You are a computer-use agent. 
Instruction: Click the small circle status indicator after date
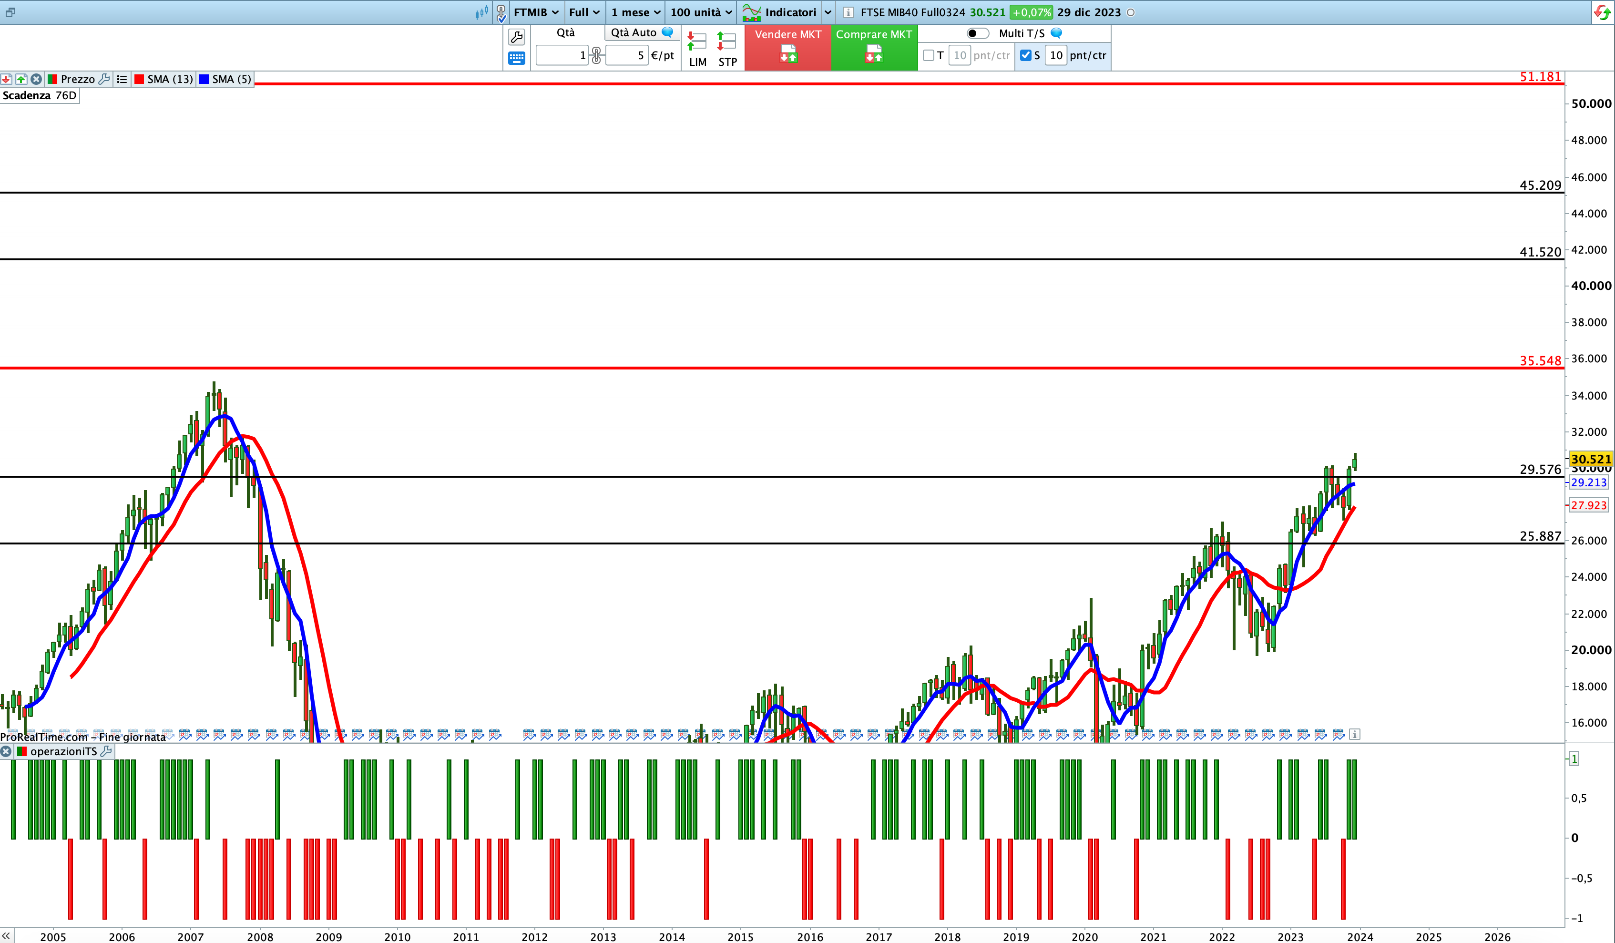(x=1131, y=12)
